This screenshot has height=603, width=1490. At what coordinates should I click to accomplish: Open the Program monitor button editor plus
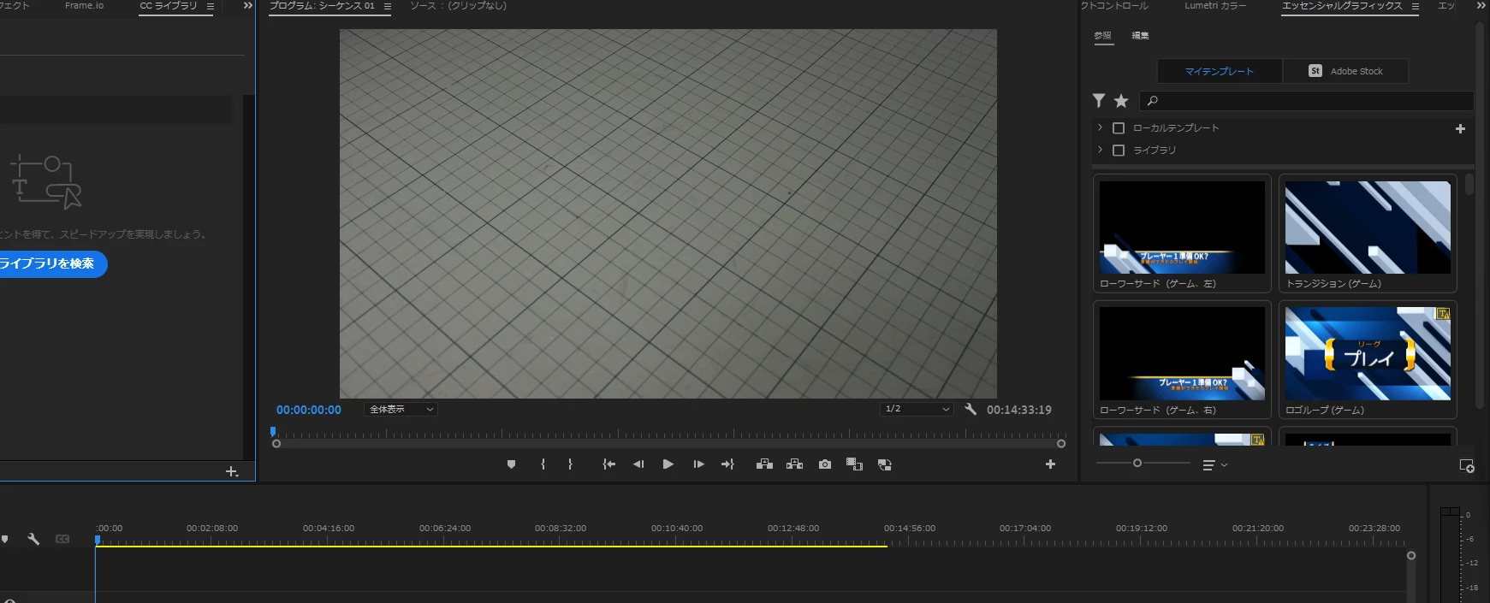coord(1050,464)
